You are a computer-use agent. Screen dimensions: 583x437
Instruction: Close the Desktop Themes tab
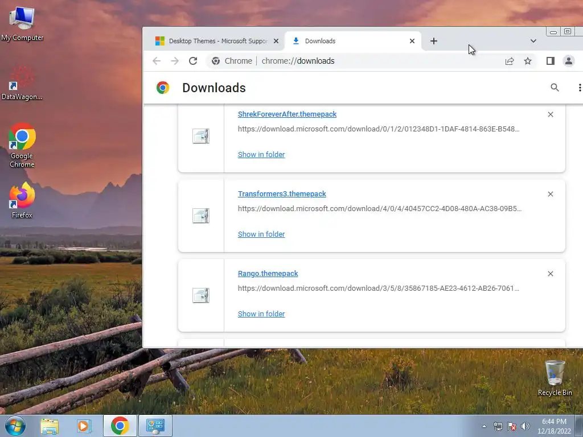click(x=276, y=41)
